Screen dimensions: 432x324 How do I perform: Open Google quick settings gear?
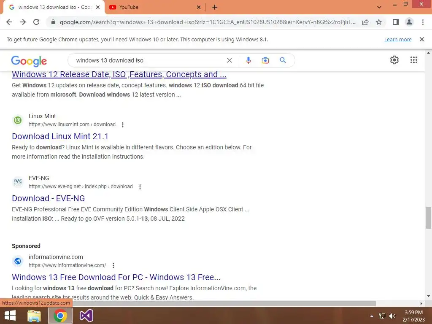point(394,60)
